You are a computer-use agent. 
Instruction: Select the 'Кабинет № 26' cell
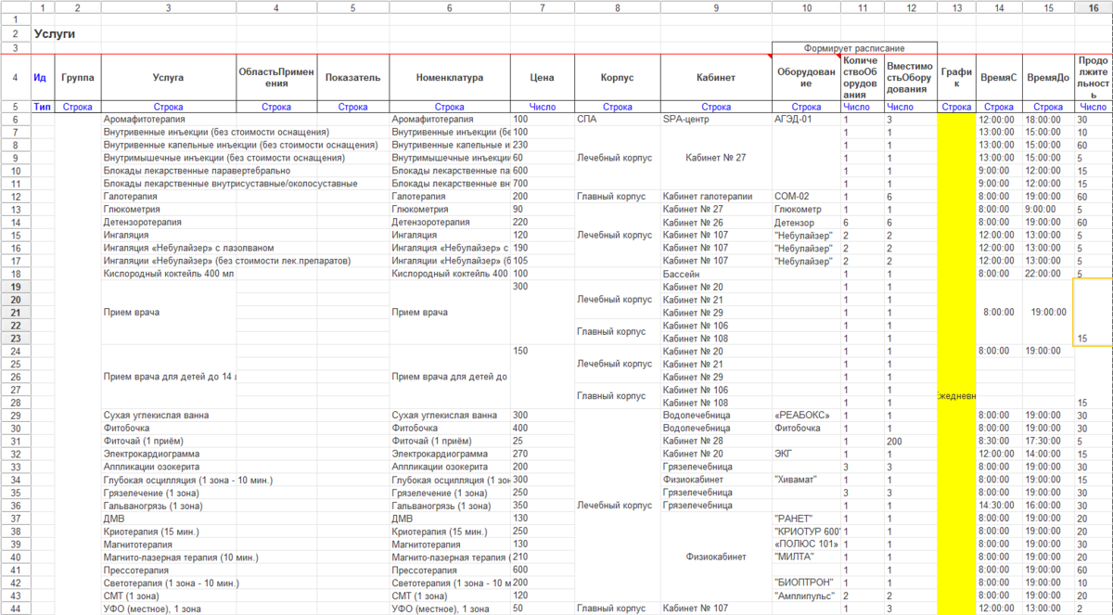(716, 223)
